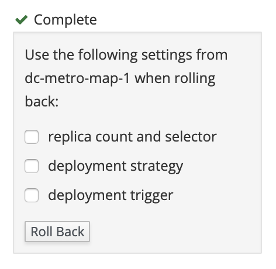Click the word 'trigger' in third option

151,196
